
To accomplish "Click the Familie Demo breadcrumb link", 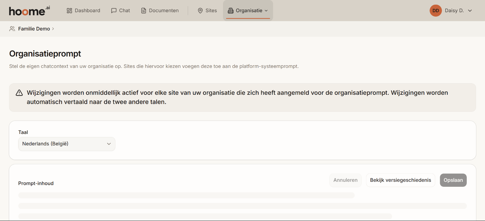I will click(x=34, y=29).
